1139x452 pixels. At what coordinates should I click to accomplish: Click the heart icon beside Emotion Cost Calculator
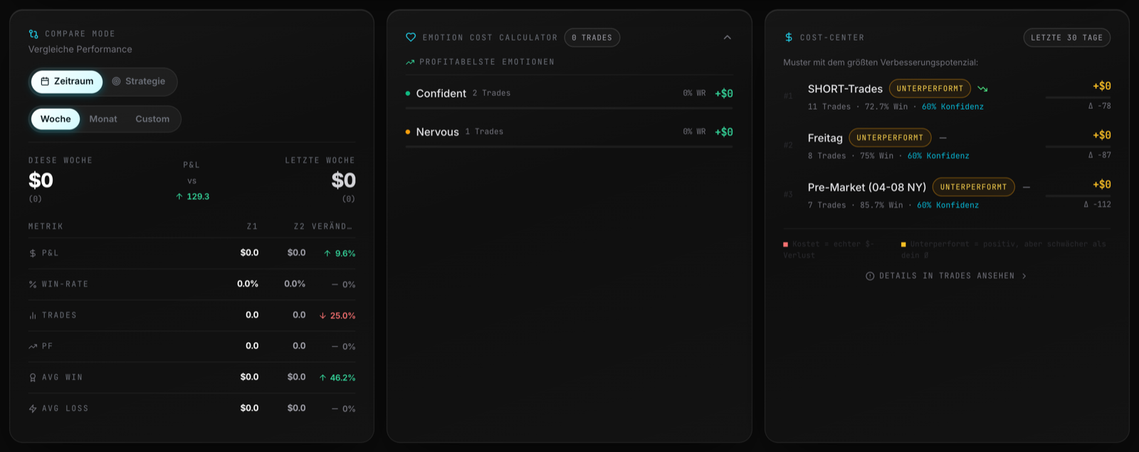411,38
